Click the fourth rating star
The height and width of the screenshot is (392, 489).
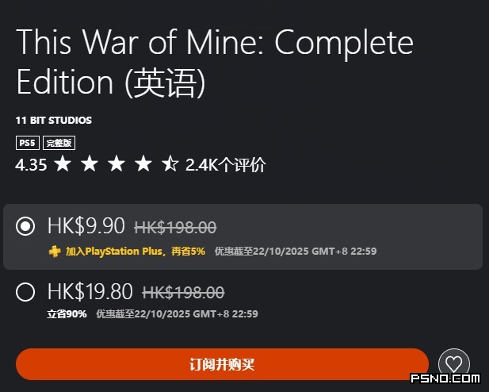143,164
